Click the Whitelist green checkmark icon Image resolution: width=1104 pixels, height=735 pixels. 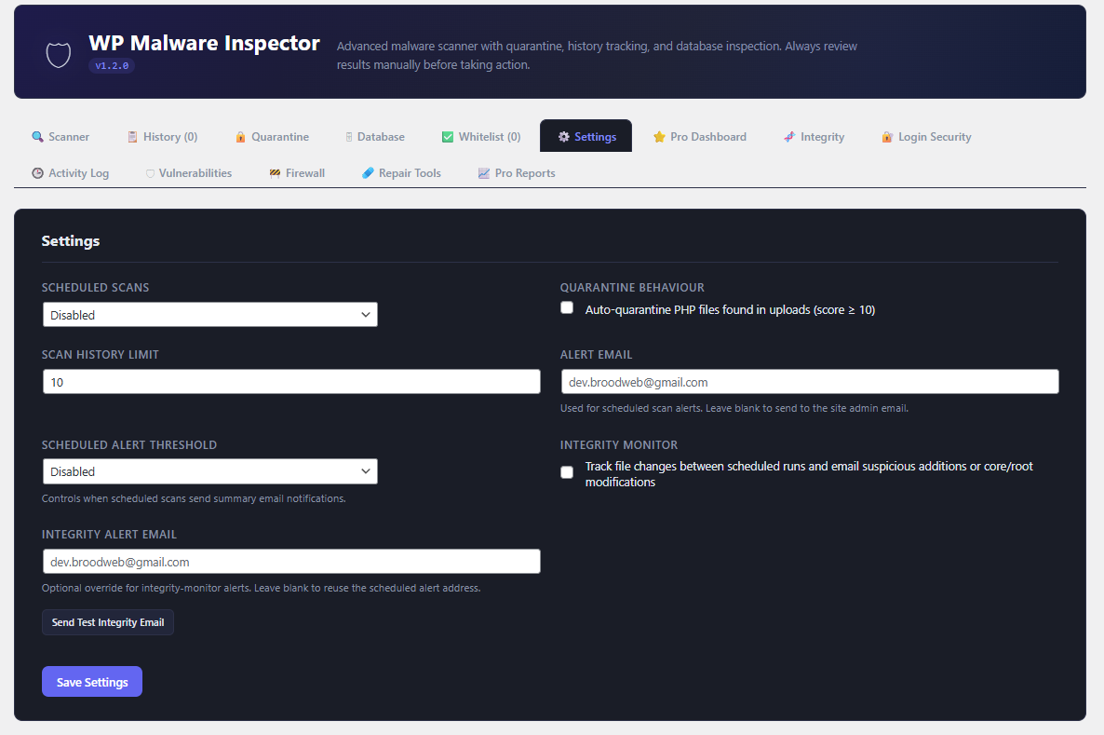pyautogui.click(x=448, y=137)
